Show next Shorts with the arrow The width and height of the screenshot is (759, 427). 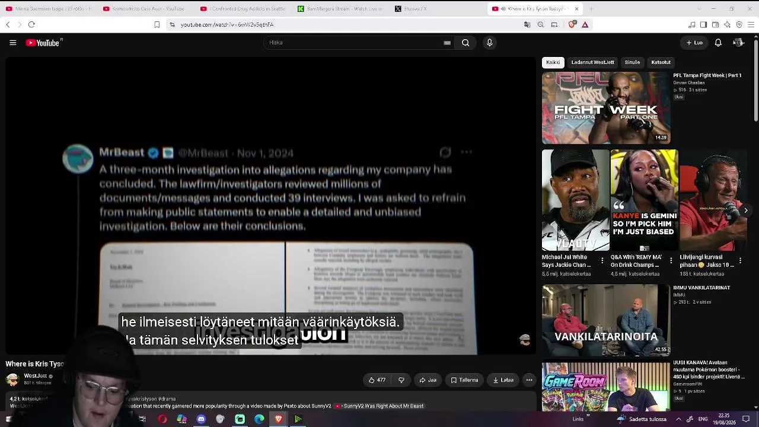tap(745, 210)
